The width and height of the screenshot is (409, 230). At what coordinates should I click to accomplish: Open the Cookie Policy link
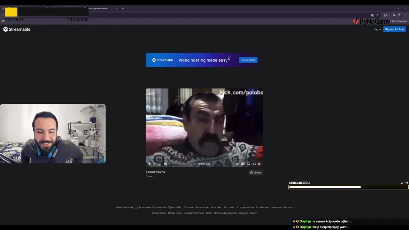tap(175, 213)
